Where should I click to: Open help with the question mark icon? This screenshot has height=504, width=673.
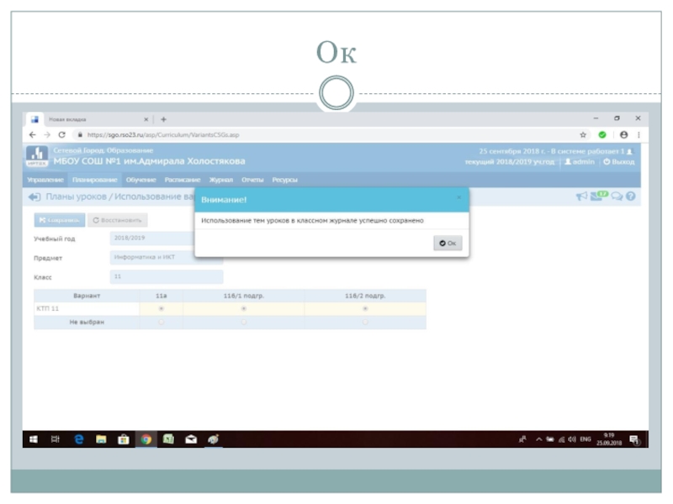coord(630,197)
